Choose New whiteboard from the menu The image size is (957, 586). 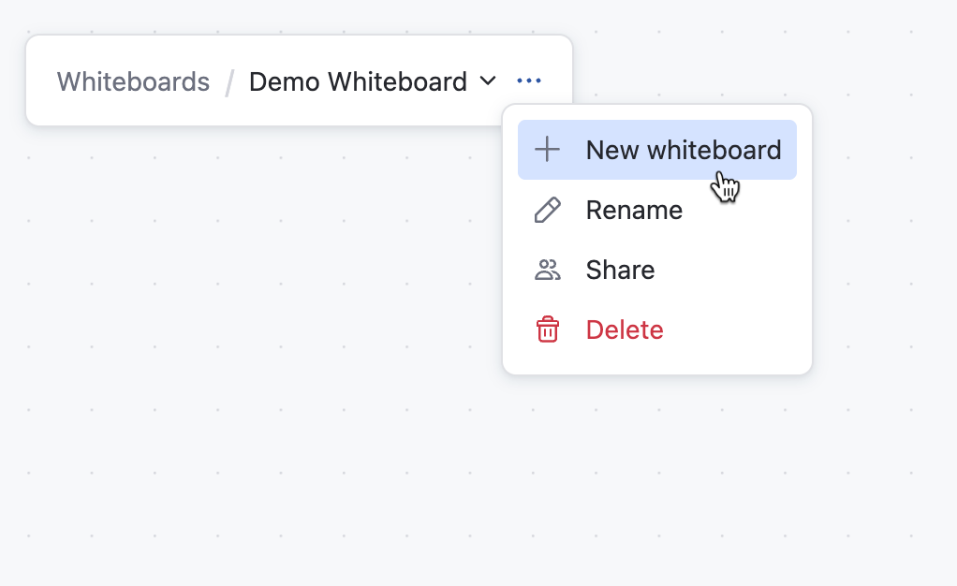(x=683, y=149)
